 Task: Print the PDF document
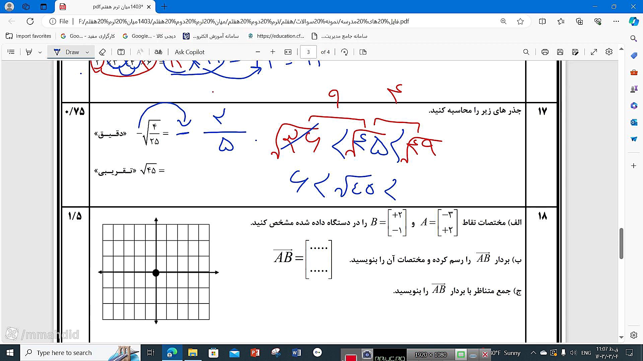545,52
